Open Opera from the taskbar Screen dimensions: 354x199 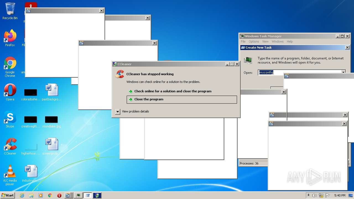pos(59,195)
